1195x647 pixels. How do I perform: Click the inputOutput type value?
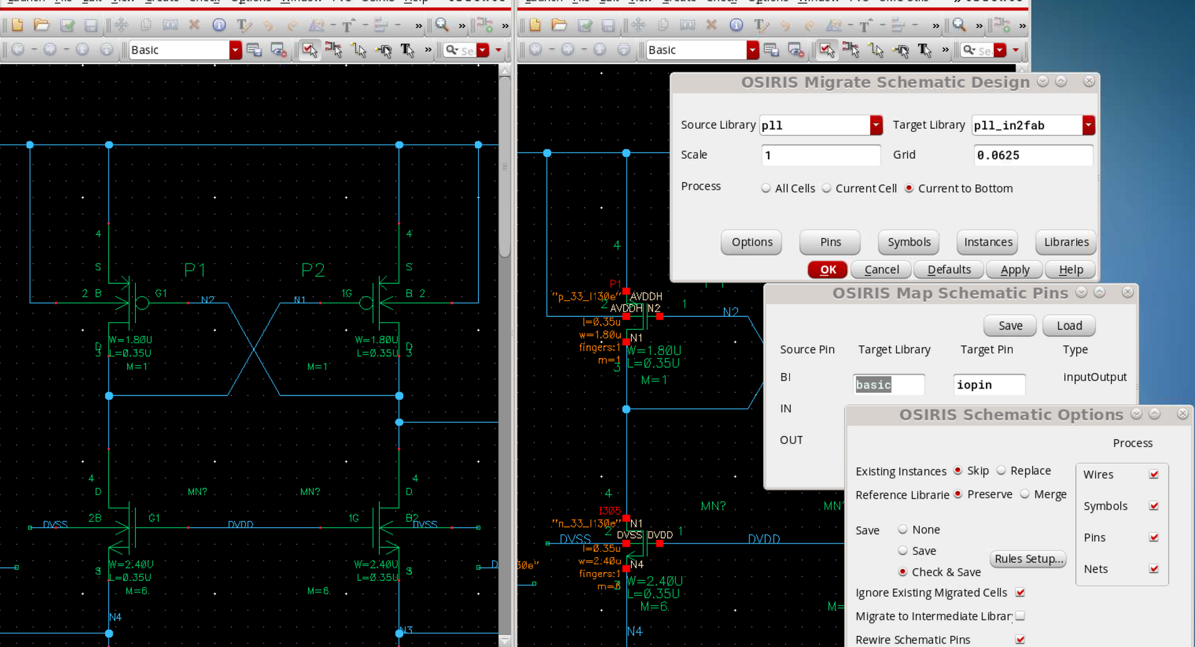[x=1094, y=377]
